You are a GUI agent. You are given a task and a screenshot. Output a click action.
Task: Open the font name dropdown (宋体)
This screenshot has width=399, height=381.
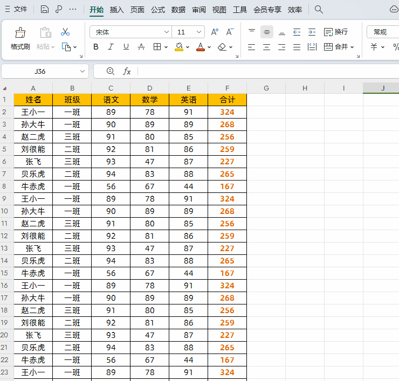coord(130,32)
